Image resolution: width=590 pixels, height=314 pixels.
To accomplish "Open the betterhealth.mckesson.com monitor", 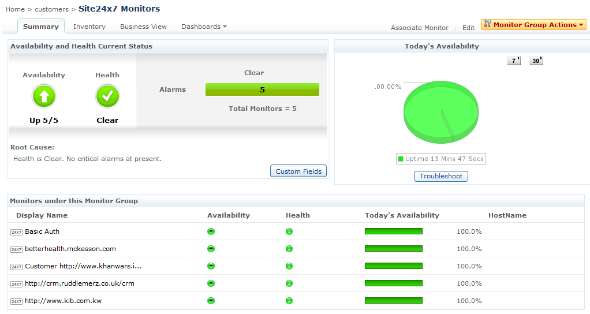I will 70,249.
